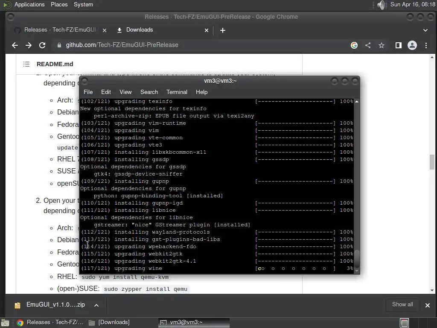
Task: Click 'Optional dependencies for libnice' line
Action: [x=136, y=217]
